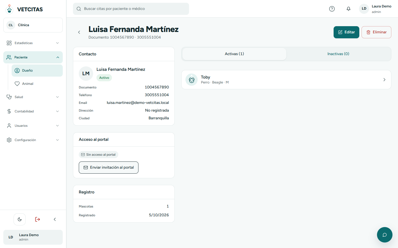Open the chat bubble floating button
Screen dimensions: 398x248
[x=385, y=235]
